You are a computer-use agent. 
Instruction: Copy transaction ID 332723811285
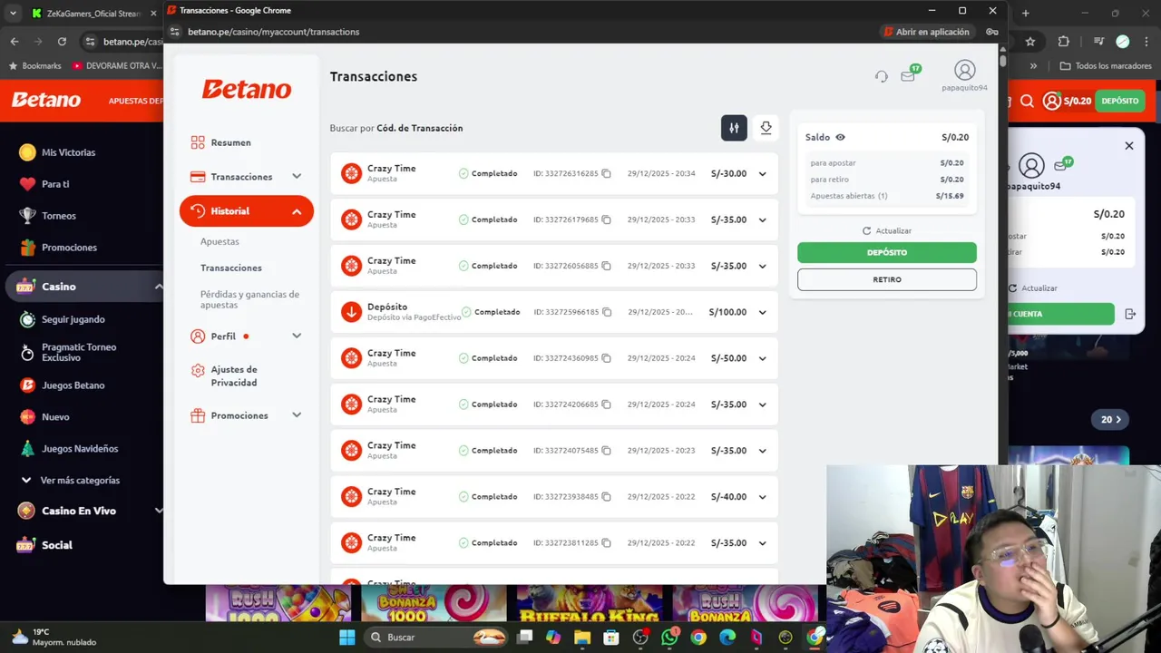607,543
